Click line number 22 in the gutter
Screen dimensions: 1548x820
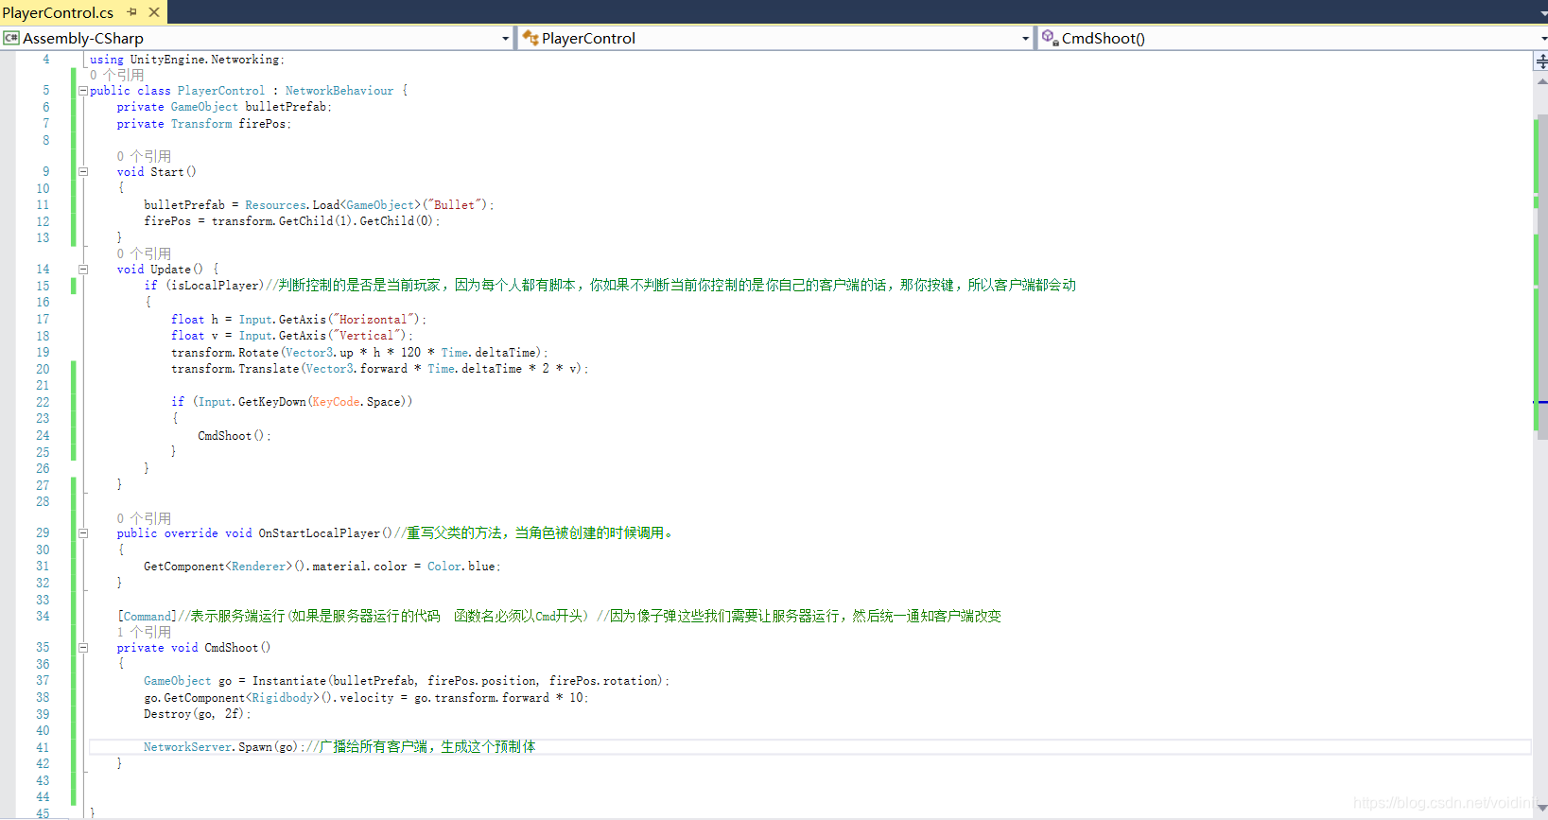(x=43, y=402)
